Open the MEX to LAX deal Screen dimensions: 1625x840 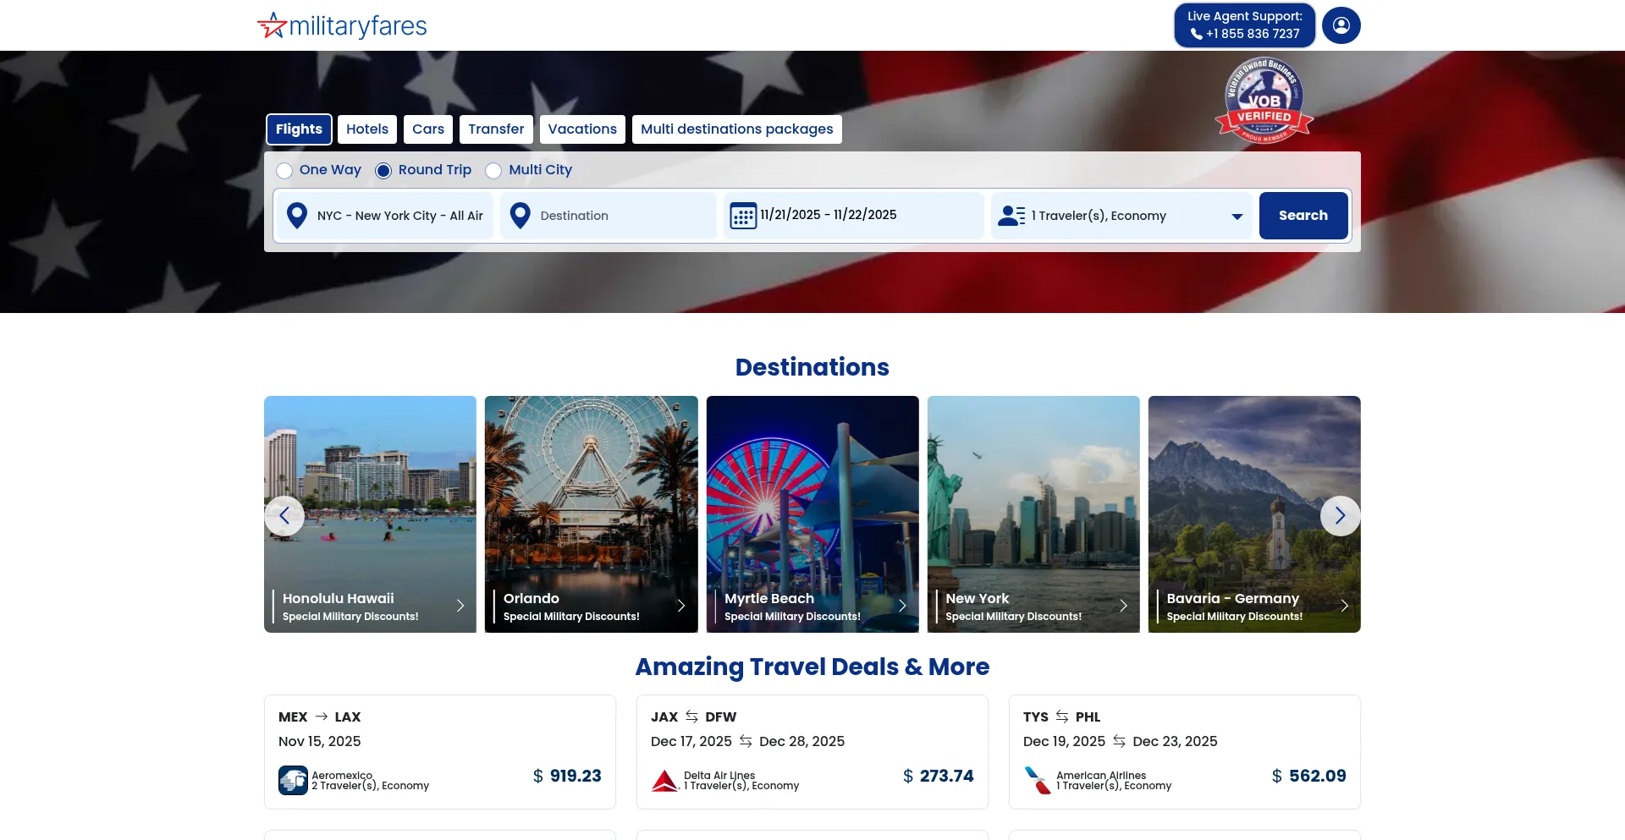[440, 752]
